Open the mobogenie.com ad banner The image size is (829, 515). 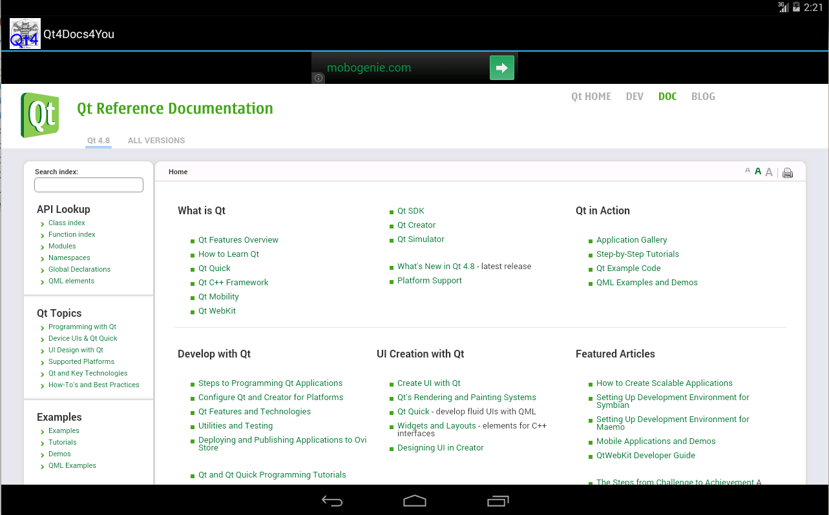pyautogui.click(x=415, y=68)
